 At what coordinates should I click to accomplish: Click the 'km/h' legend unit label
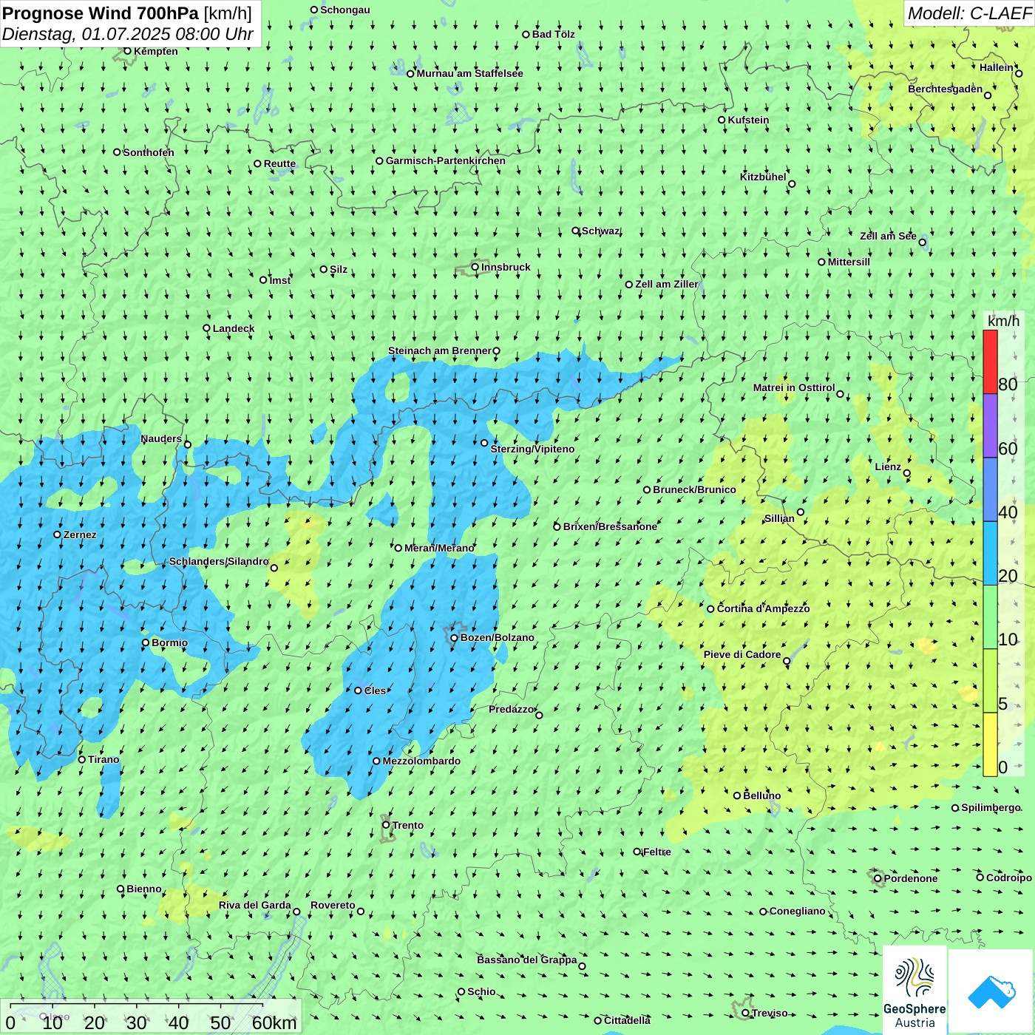(x=1003, y=321)
